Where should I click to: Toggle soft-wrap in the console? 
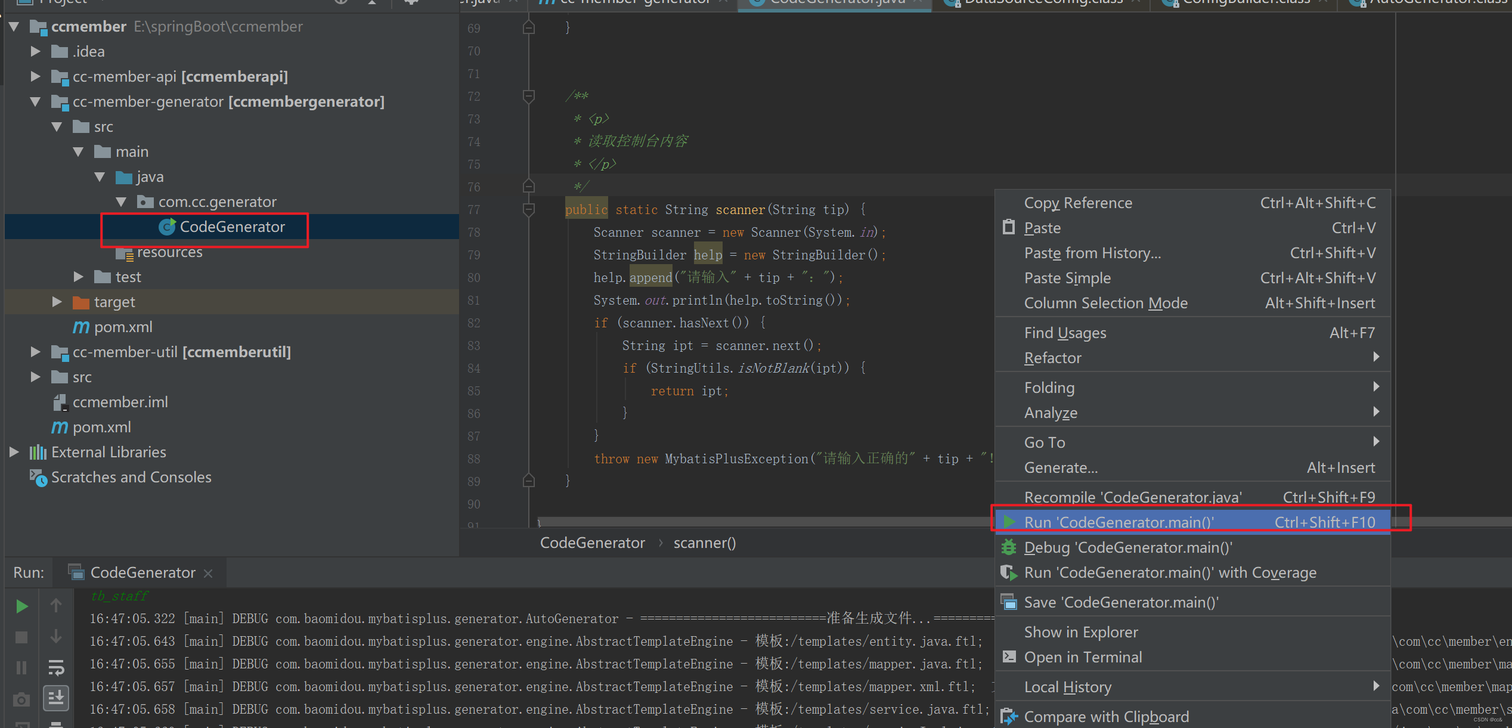point(56,667)
